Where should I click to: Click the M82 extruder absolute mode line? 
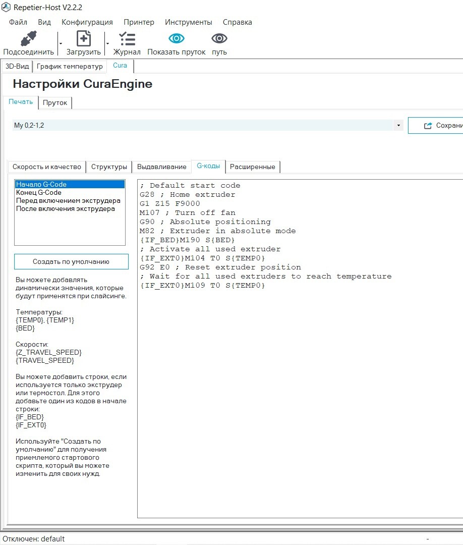pos(218,231)
